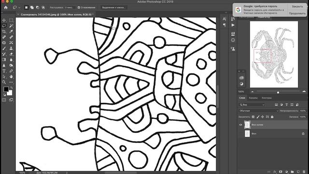Click Продолжить in the Google notification
The height and width of the screenshot is (174, 309).
297,14
